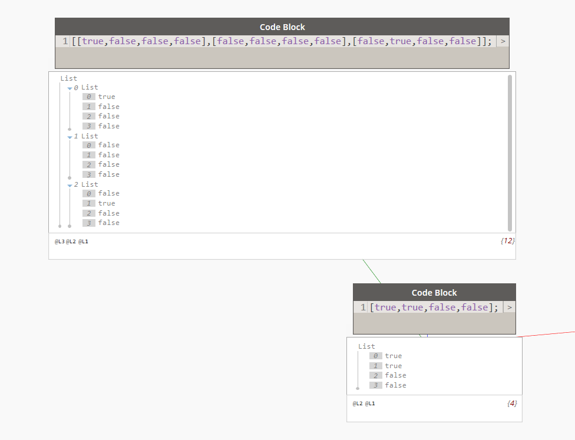Click @L1 level label in top preview
This screenshot has width=575, height=440.
point(83,241)
